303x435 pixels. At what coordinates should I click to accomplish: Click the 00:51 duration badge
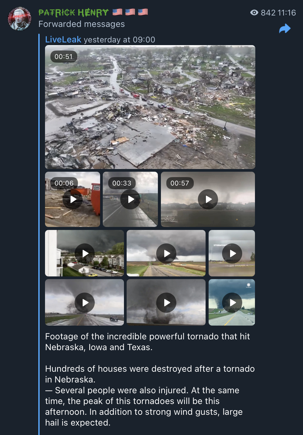pos(64,57)
